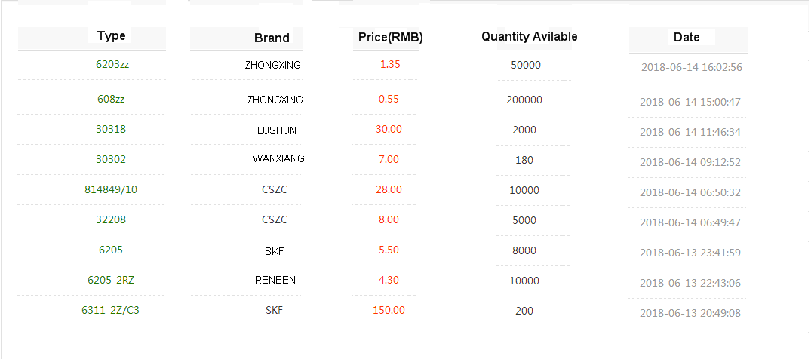Click the Quantity Avilable column header
The height and width of the screenshot is (359, 811).
(x=530, y=36)
